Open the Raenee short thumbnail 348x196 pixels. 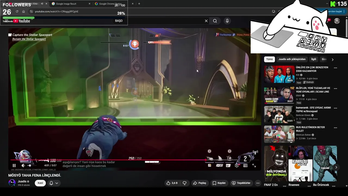click(300, 164)
